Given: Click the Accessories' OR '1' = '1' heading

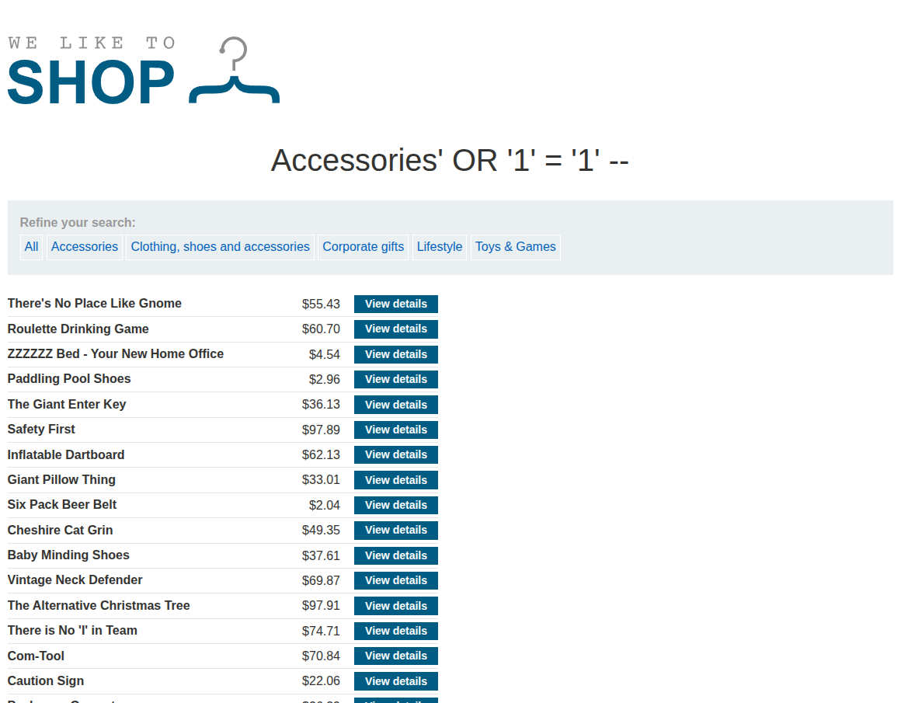Looking at the screenshot, I should 450,160.
